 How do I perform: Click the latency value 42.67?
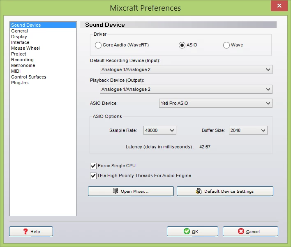click(205, 147)
